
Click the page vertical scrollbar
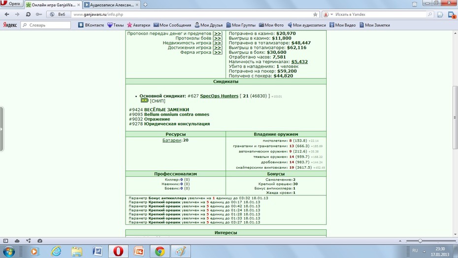[x=455, y=117]
